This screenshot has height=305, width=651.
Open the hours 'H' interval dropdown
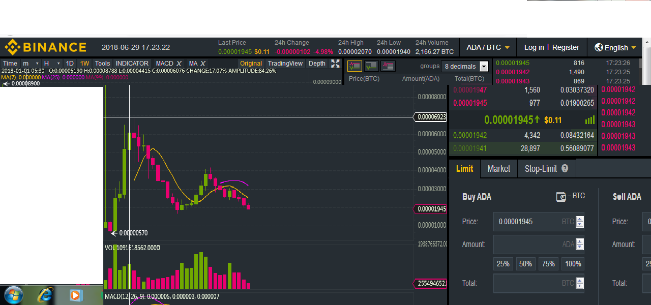tap(51, 64)
